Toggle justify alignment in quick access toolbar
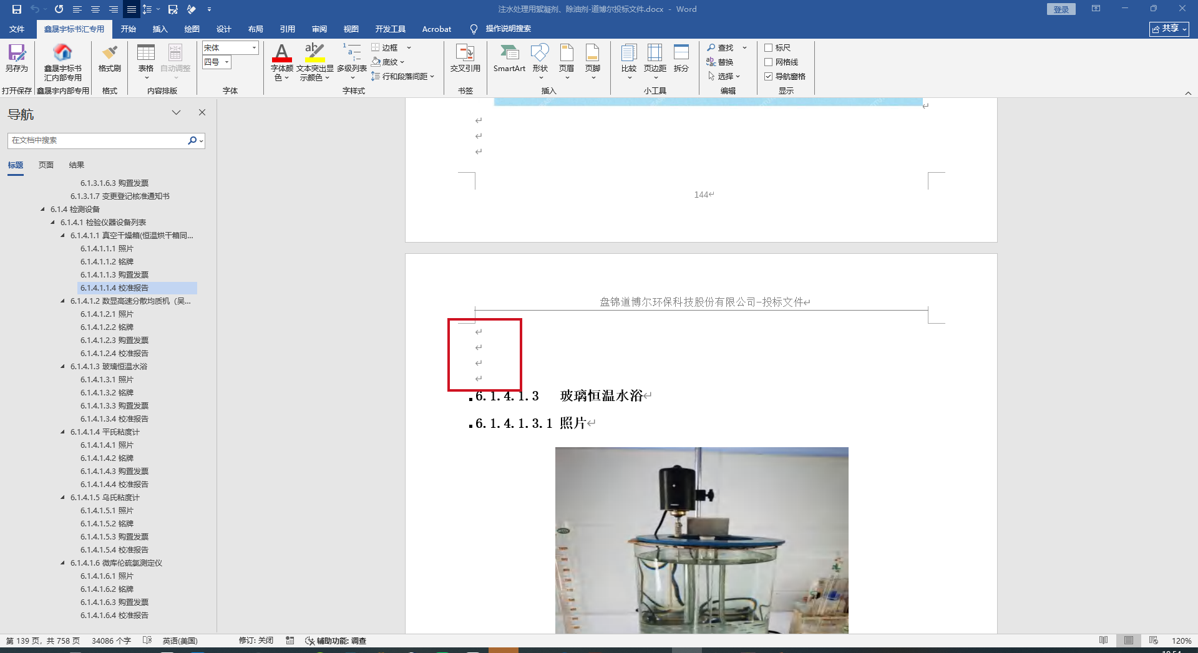 pos(131,9)
